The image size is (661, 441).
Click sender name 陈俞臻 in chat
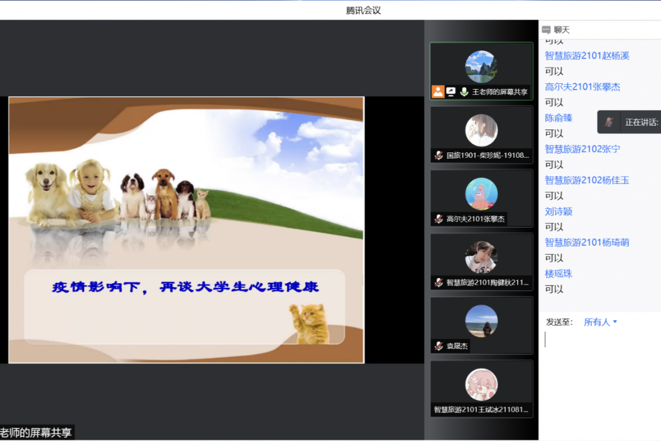click(x=558, y=118)
